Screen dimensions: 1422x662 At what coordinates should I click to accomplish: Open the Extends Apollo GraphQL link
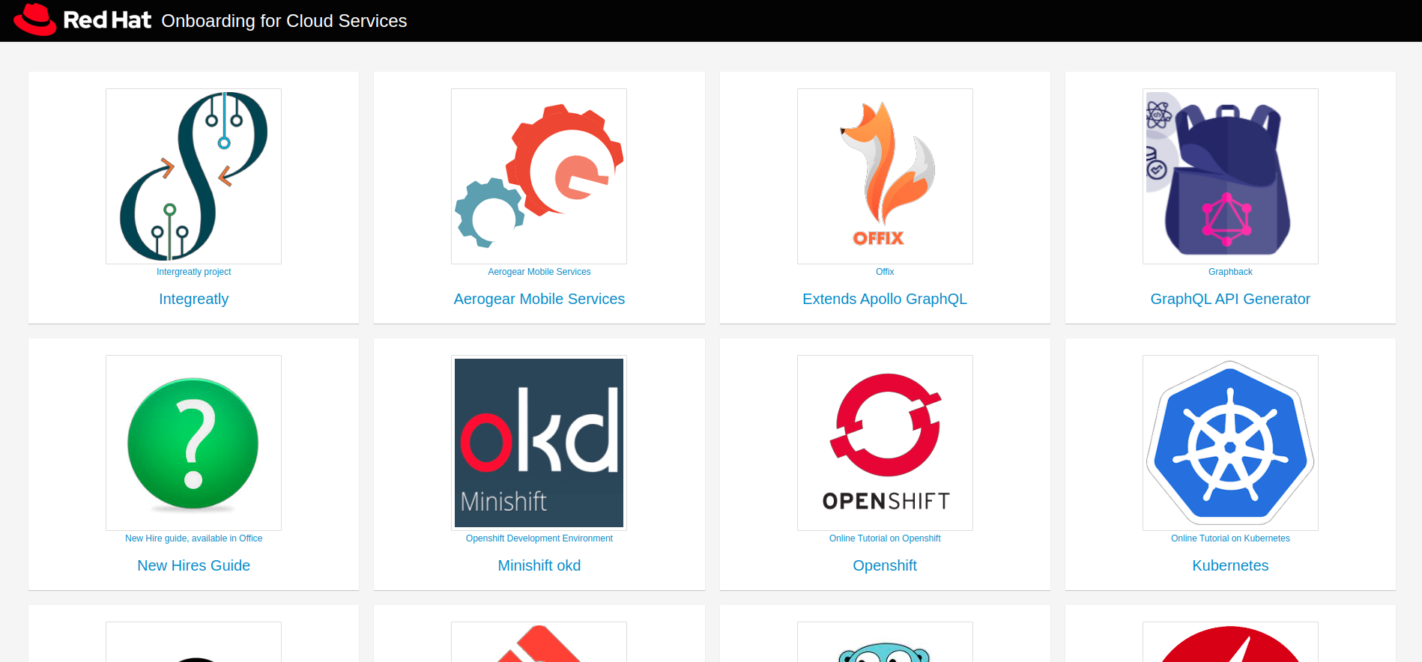pos(885,299)
